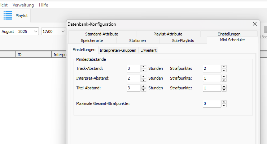Decrease Track-Abstand hours value

[x=143, y=70]
